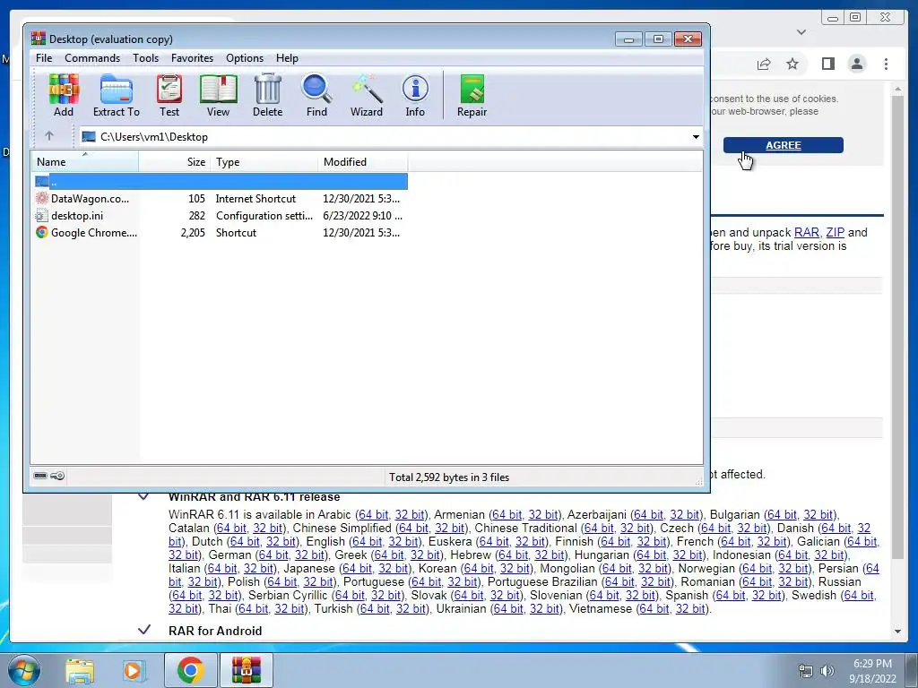Click the status bar total bytes text
The width and height of the screenshot is (918, 688).
[449, 477]
